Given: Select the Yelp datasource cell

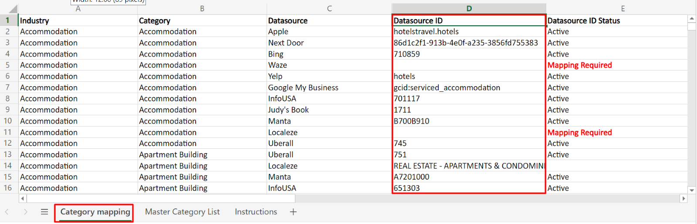Looking at the screenshot, I should click(x=329, y=76).
